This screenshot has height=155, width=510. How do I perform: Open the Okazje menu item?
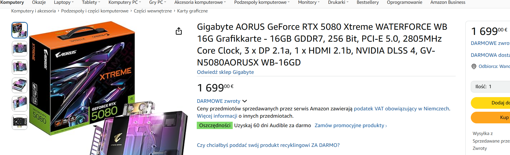pyautogui.click(x=39, y=2)
